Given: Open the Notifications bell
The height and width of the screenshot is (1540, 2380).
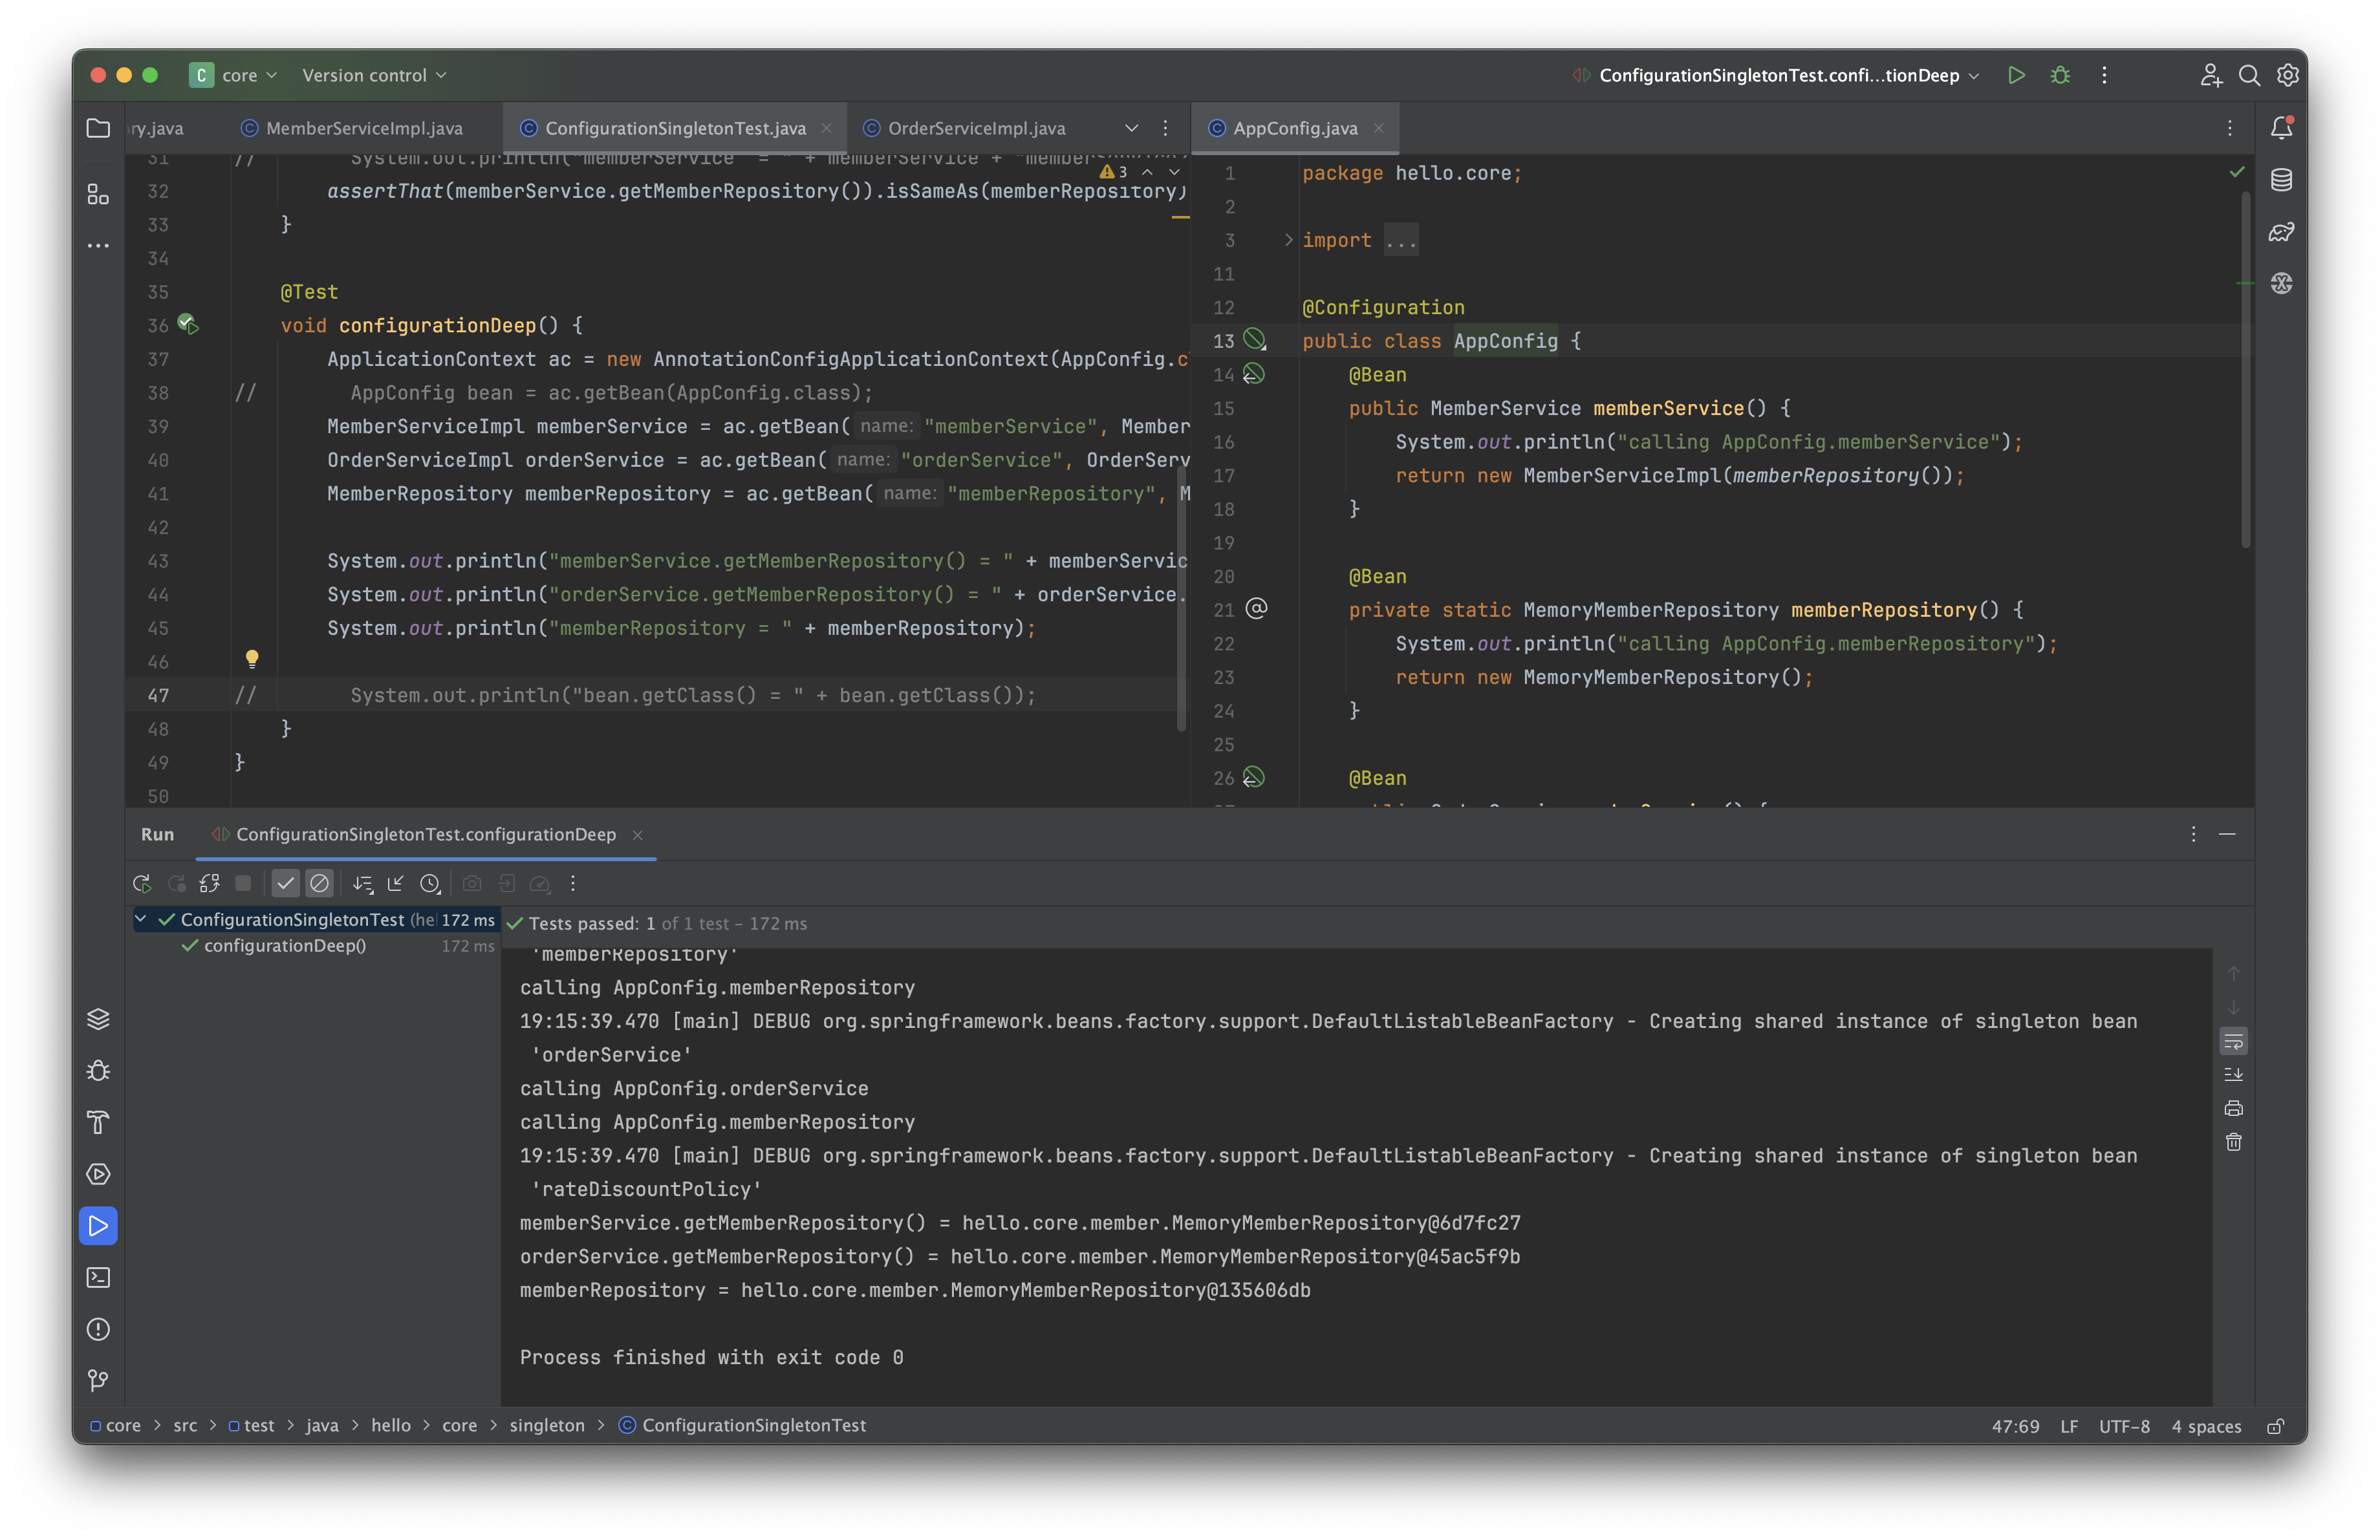Looking at the screenshot, I should coord(2281,128).
